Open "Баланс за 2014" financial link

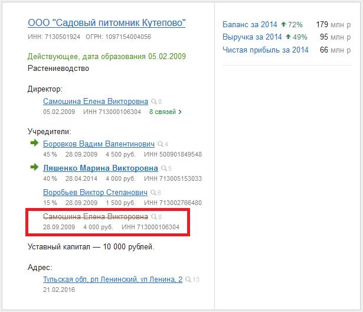(x=250, y=25)
